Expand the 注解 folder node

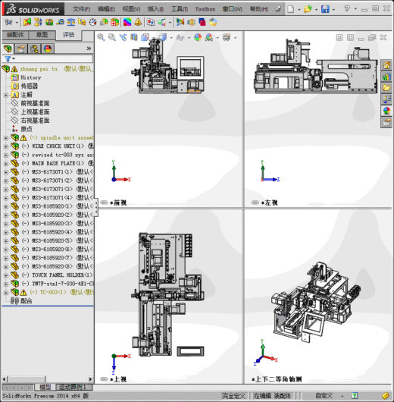pyautogui.click(x=5, y=95)
